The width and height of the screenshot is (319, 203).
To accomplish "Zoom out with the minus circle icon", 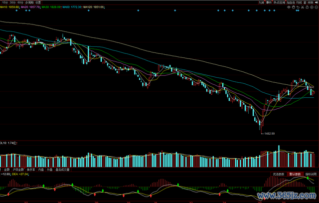I will [317, 7].
